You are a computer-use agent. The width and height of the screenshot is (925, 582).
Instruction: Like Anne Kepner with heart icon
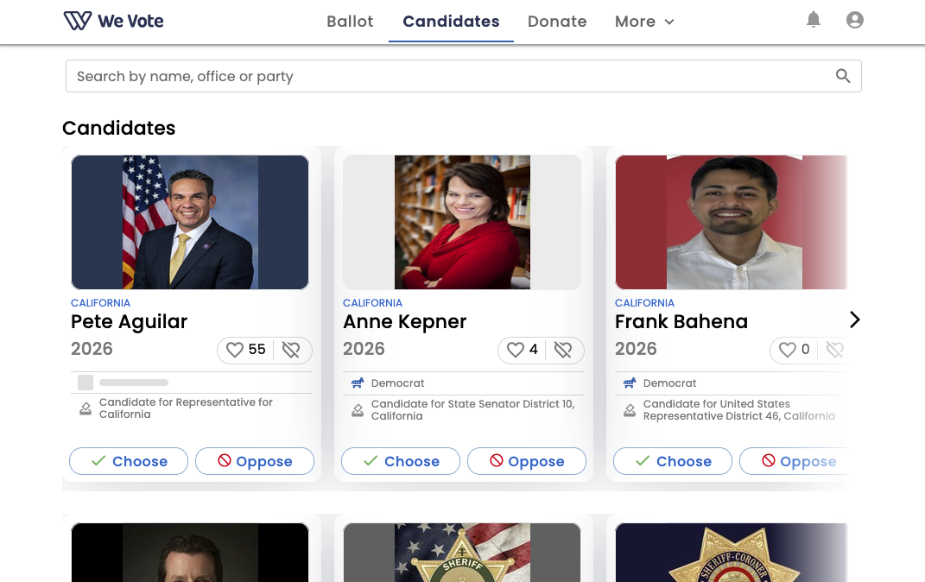pos(516,350)
